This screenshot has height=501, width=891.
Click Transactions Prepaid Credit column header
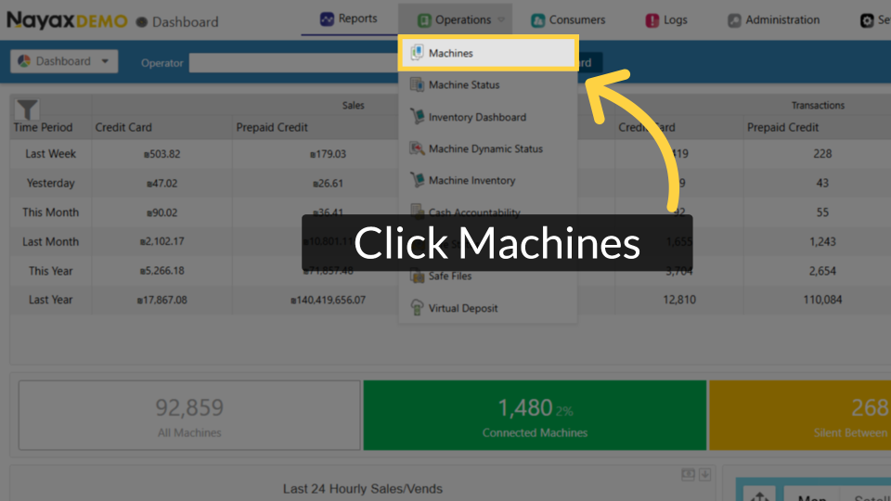click(x=782, y=127)
